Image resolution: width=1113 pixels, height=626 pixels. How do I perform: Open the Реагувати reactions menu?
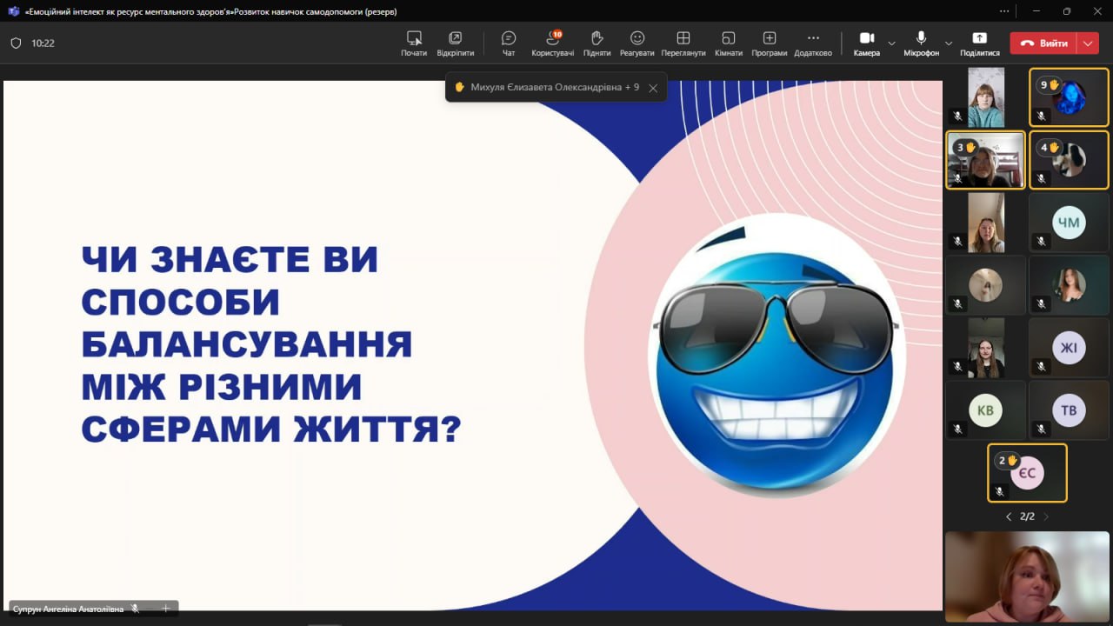coord(637,43)
